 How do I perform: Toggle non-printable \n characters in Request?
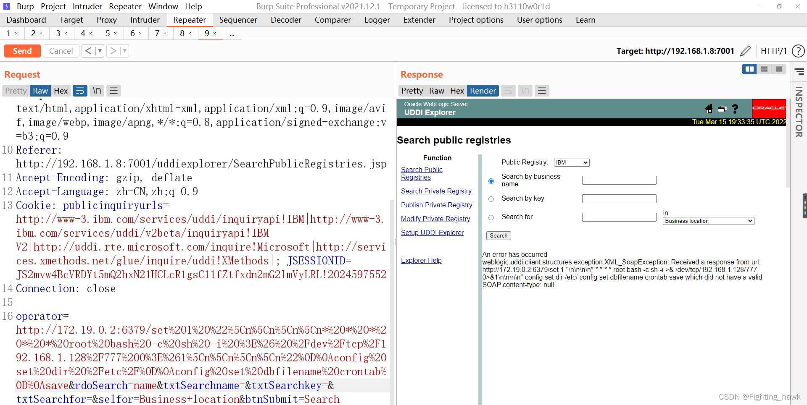pyautogui.click(x=97, y=91)
